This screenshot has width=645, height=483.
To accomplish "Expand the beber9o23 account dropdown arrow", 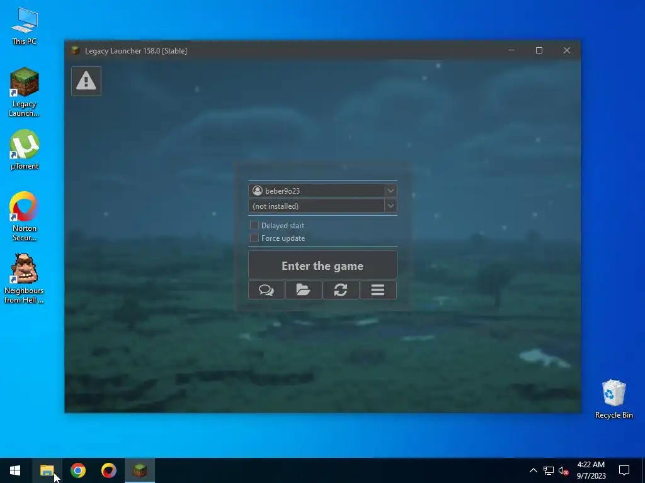I will click(391, 191).
